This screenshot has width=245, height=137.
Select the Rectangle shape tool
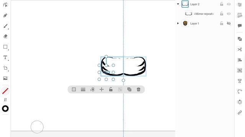click(5, 47)
